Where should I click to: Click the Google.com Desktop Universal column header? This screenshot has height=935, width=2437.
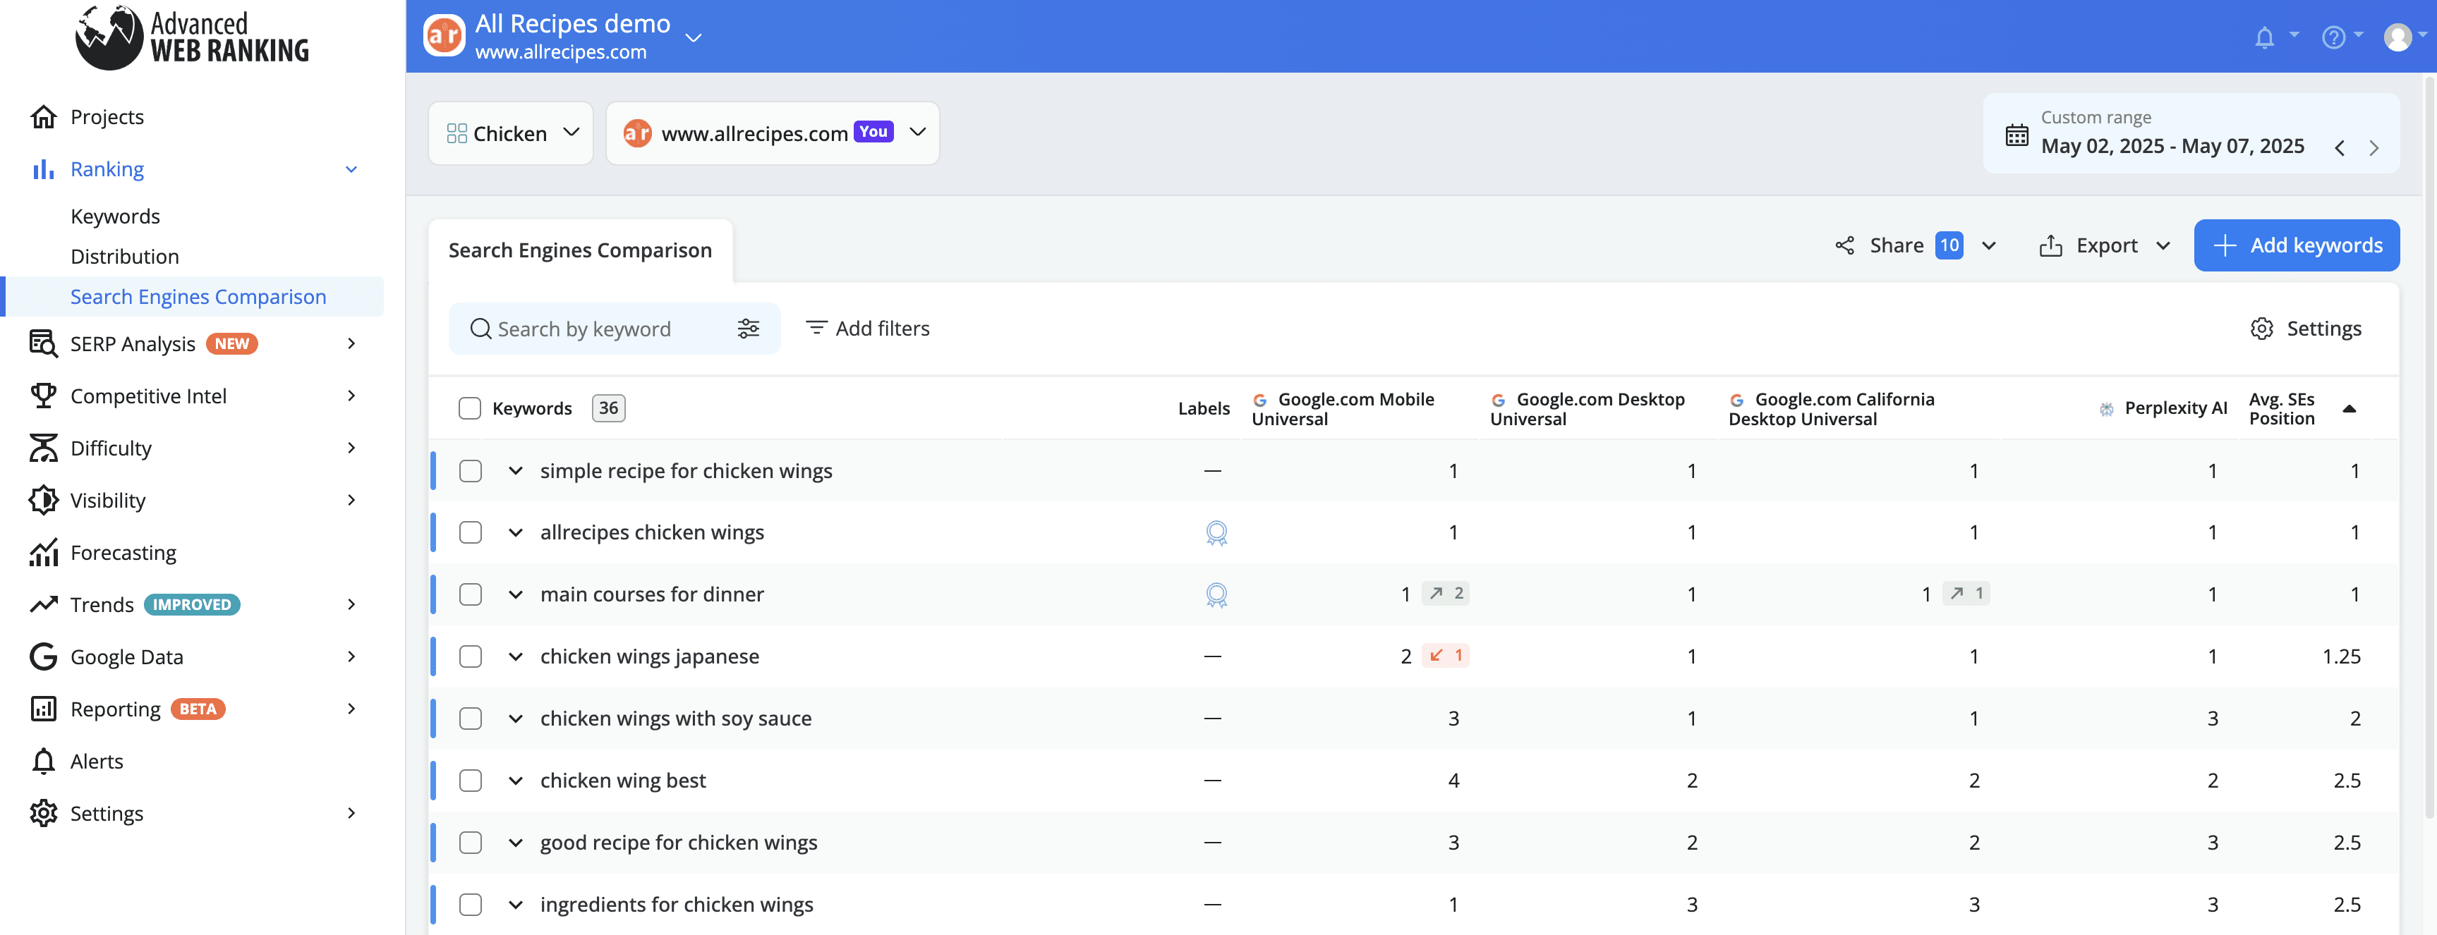[x=1587, y=408]
